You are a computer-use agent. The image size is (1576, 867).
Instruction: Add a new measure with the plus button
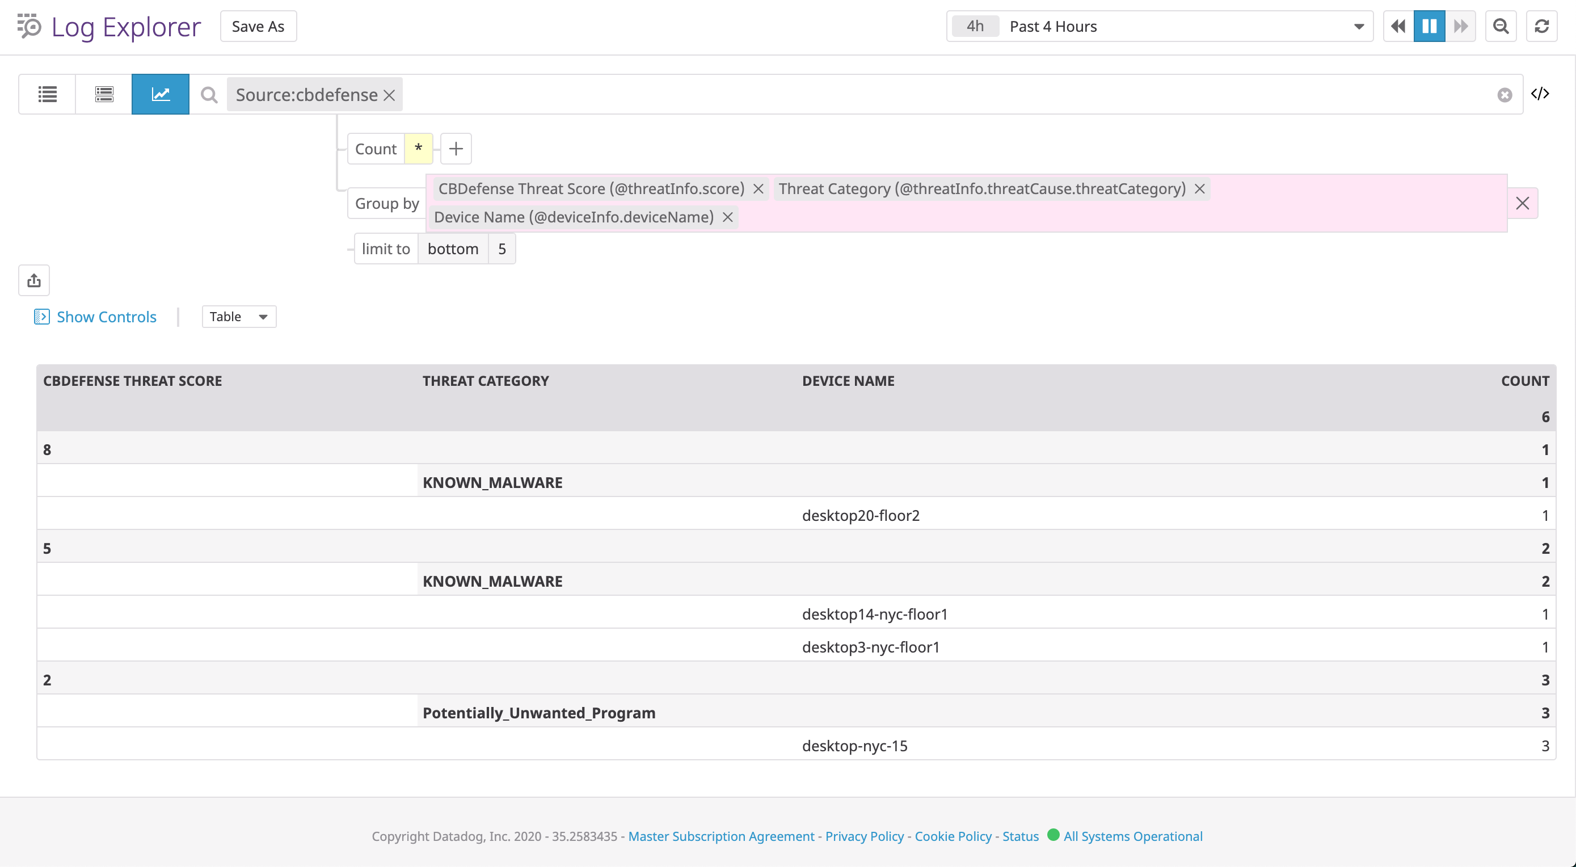tap(455, 148)
